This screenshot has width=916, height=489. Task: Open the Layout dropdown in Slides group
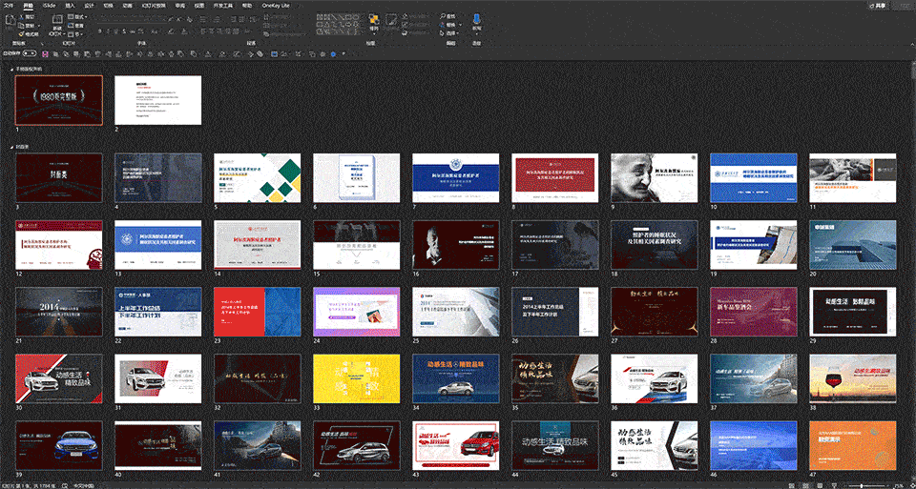point(77,17)
